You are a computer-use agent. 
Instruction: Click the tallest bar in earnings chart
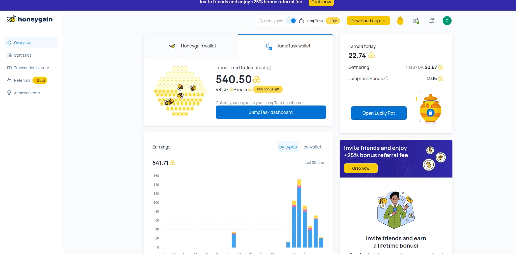[x=299, y=214]
